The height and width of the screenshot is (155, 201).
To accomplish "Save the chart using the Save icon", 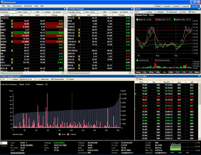I will [192, 12].
